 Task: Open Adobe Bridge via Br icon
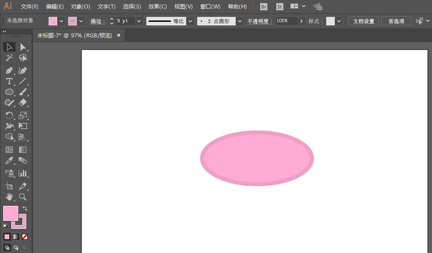coord(264,7)
